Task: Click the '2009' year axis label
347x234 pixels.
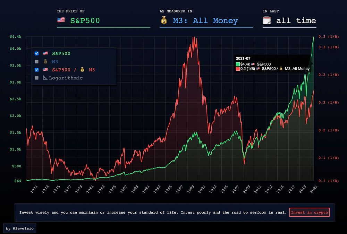Action: pos(246,190)
